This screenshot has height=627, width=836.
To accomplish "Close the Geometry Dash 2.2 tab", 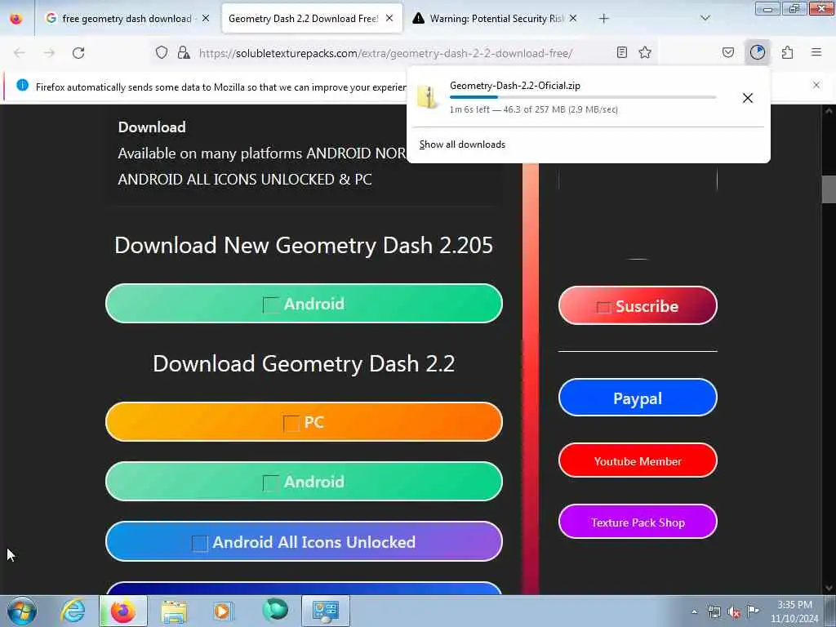I will 389,18.
